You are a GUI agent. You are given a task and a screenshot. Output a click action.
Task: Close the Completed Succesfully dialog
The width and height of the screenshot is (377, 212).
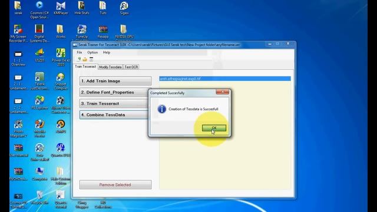click(223, 92)
